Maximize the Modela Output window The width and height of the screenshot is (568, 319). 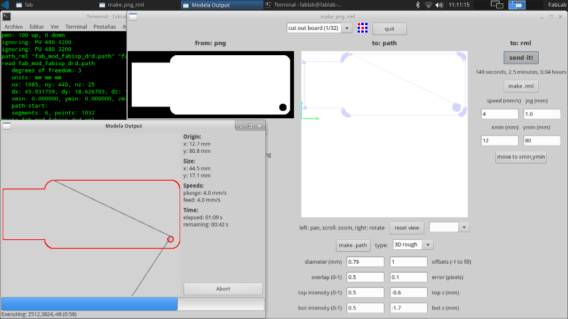pyautogui.click(x=250, y=126)
